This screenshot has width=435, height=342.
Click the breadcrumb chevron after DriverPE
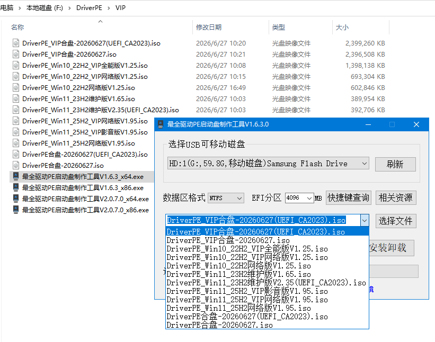click(109, 8)
